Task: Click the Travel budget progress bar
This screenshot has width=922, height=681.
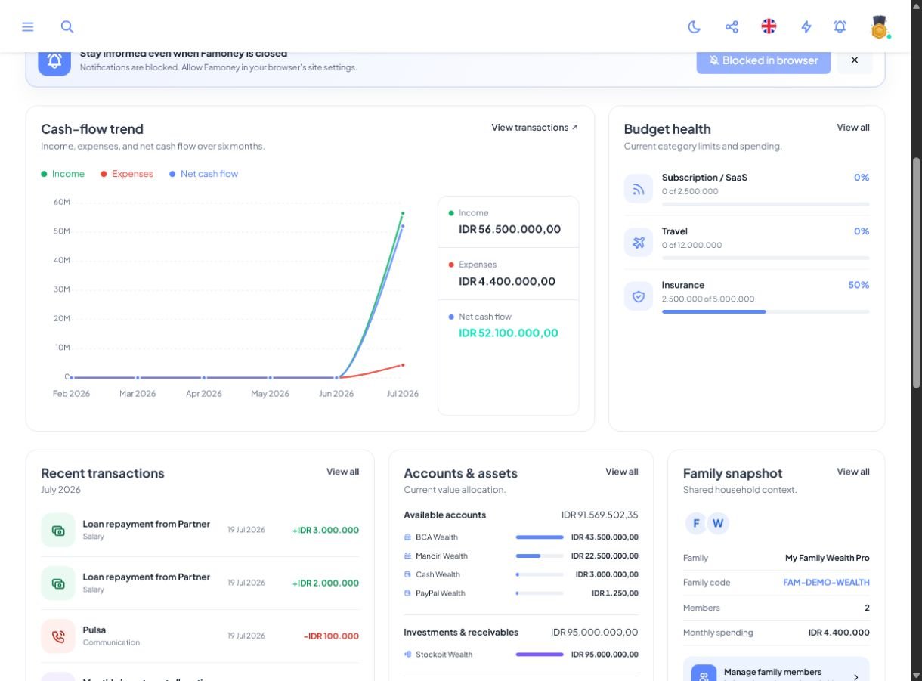Action: tap(766, 258)
